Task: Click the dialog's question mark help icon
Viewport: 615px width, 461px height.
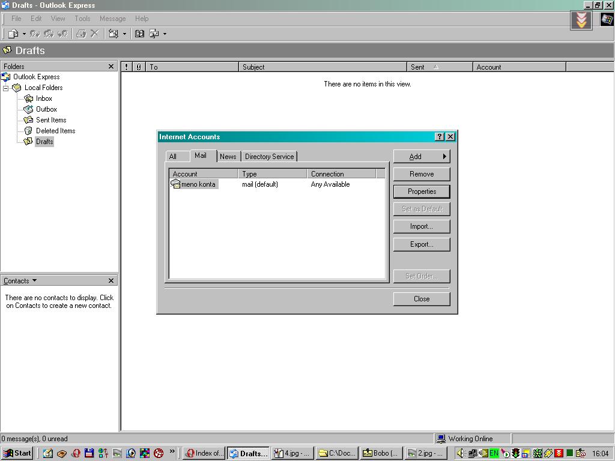Action: [440, 137]
